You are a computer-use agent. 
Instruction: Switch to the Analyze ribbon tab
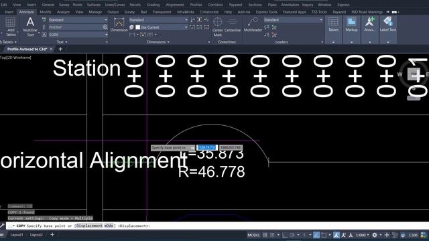coord(63,12)
